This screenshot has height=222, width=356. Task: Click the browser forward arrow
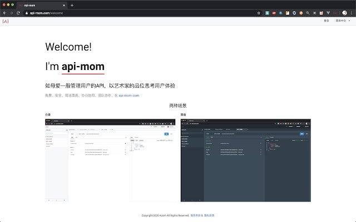pos(11,13)
